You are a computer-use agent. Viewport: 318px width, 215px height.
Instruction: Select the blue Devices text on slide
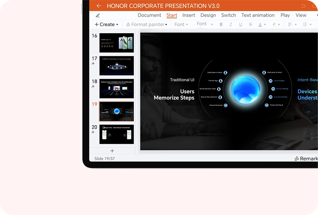(x=307, y=91)
